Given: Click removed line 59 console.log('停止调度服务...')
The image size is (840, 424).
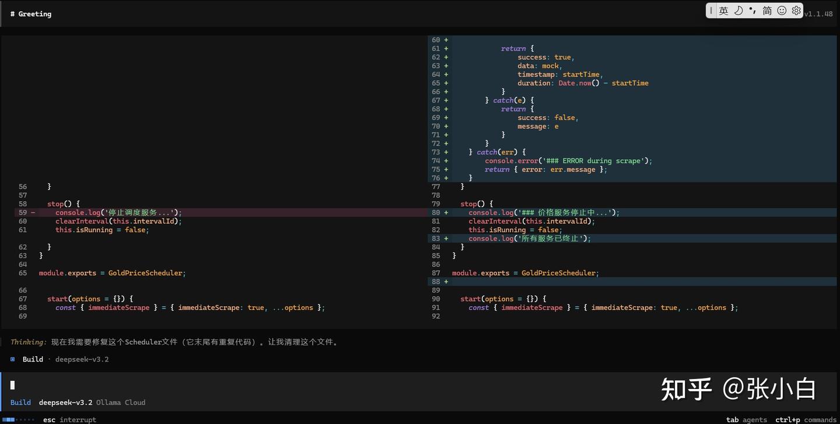Looking at the screenshot, I should click(118, 213).
